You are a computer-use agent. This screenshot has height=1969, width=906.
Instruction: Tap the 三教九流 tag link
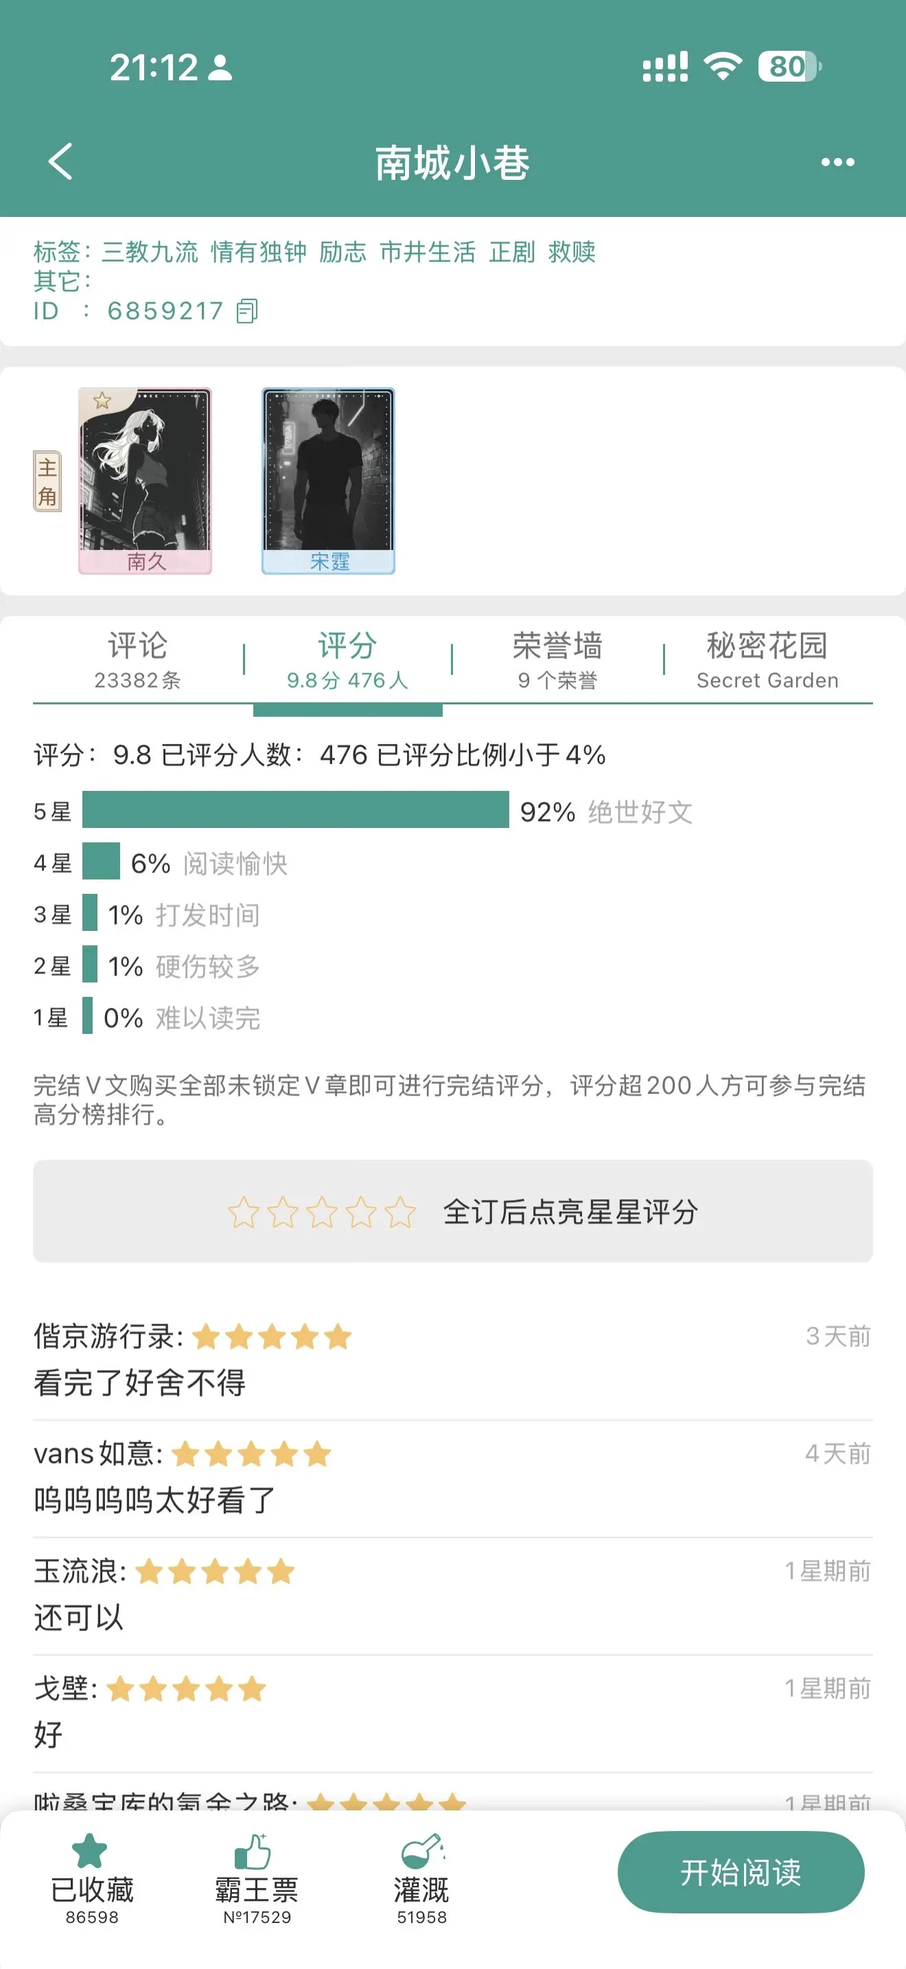[150, 251]
